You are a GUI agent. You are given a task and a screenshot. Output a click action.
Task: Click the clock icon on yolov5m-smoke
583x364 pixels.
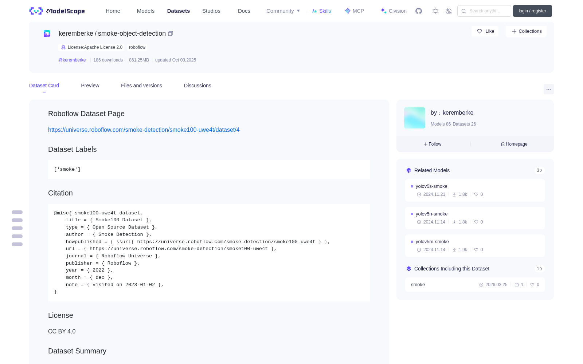click(x=419, y=250)
